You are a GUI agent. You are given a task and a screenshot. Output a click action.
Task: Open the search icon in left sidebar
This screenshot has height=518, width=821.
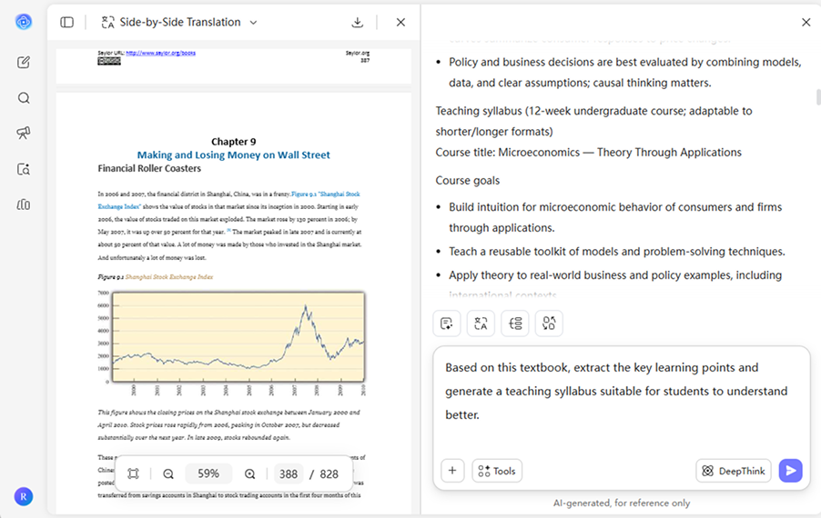pos(24,98)
